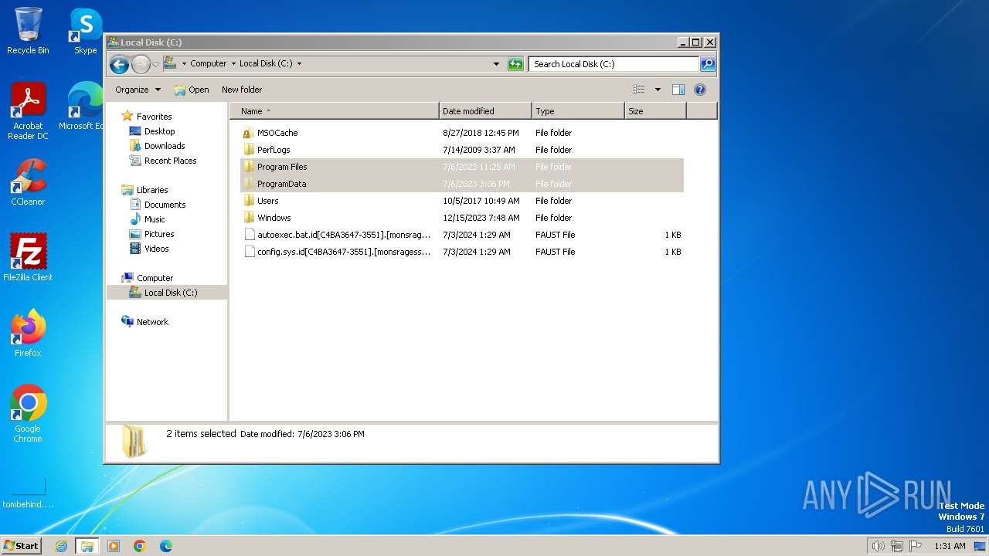Click the Start button
Image resolution: width=989 pixels, height=556 pixels.
[21, 545]
